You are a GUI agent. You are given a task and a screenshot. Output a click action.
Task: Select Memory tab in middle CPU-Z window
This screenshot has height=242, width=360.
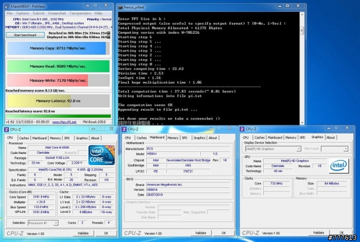pos(173,138)
